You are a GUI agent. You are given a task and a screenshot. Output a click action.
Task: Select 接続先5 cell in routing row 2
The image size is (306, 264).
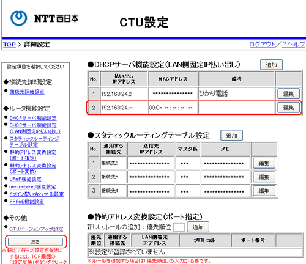click(x=113, y=177)
